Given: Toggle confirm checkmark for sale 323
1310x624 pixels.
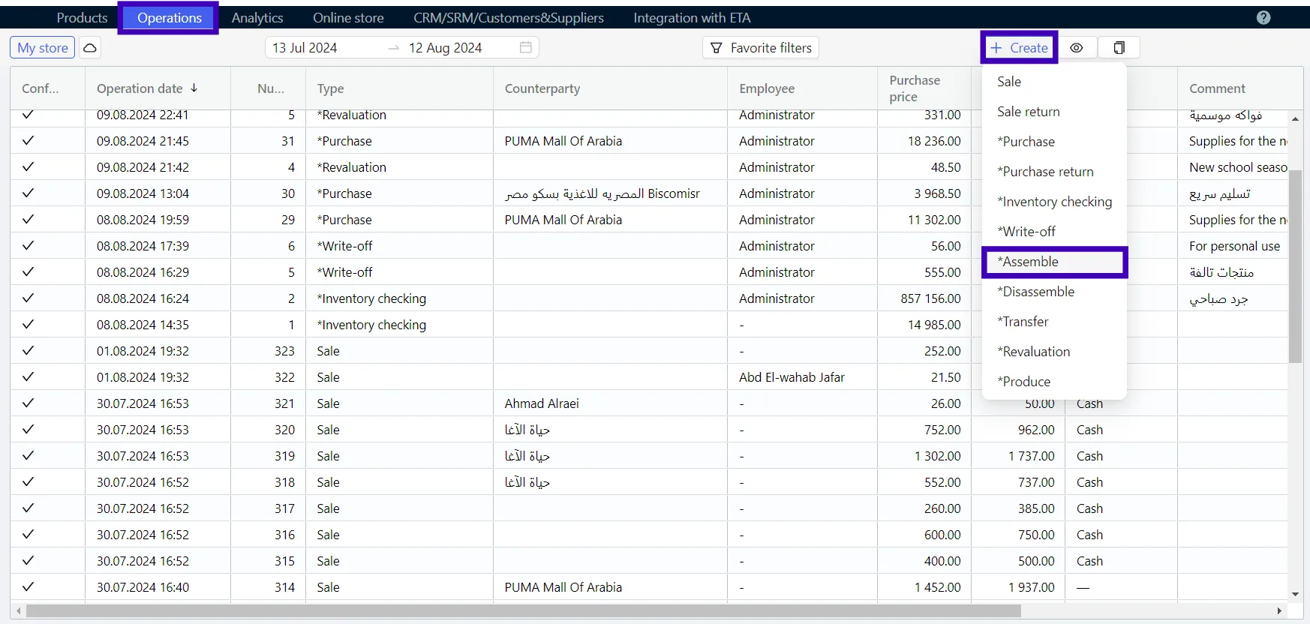Looking at the screenshot, I should click(x=29, y=350).
